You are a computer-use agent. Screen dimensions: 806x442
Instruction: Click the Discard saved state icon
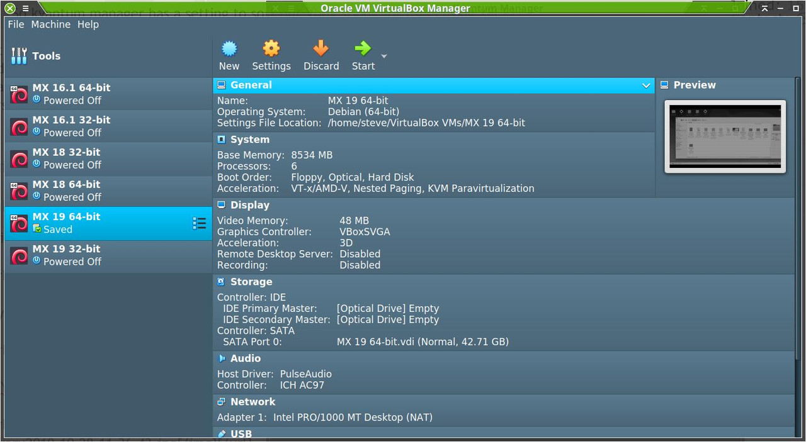point(321,48)
